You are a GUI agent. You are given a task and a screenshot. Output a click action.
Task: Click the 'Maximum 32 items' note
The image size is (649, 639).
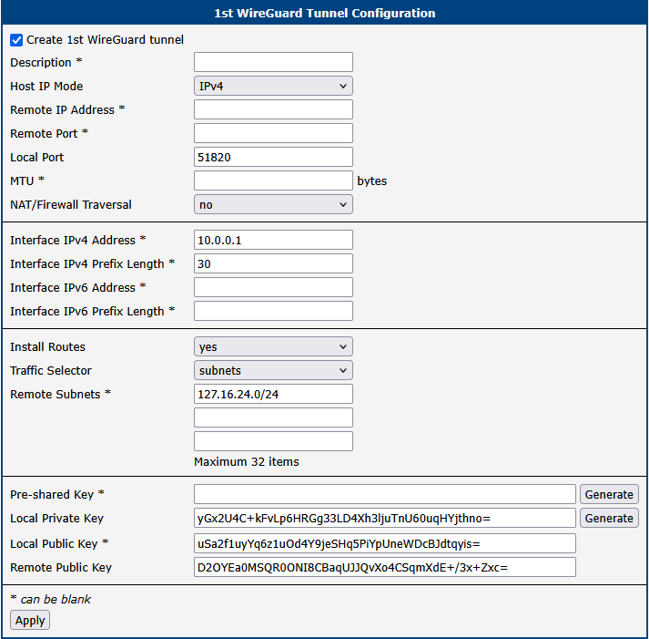point(247,461)
